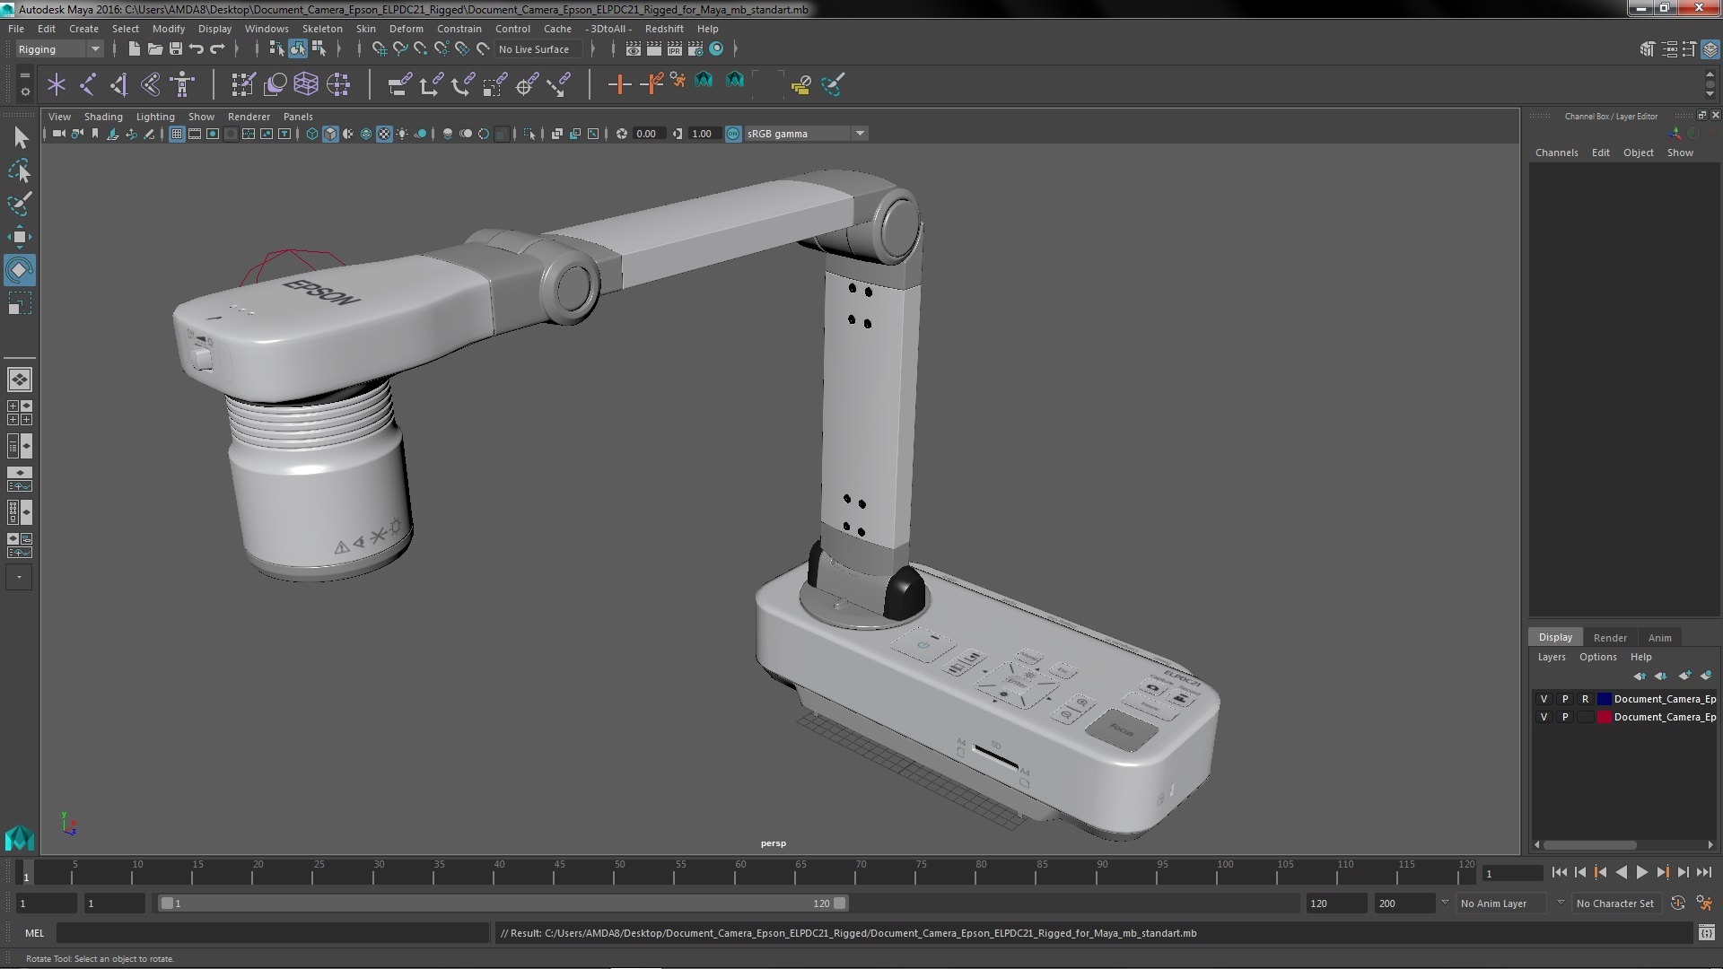Image resolution: width=1723 pixels, height=969 pixels.
Task: Select the single perspective layout icon
Action: (19, 380)
